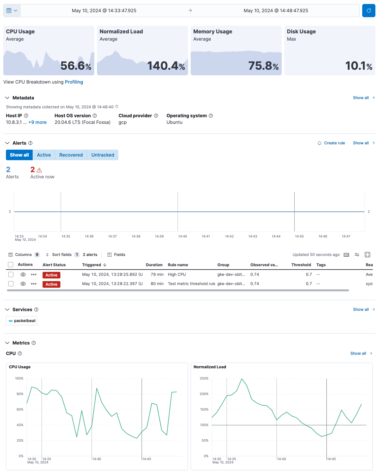This screenshot has width=382, height=475.
Task: Click the CPU Usage 56.6% tile
Action: tap(49, 51)
